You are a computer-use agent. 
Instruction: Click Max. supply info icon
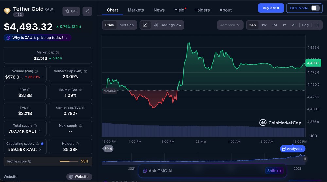pyautogui.click(x=80, y=126)
